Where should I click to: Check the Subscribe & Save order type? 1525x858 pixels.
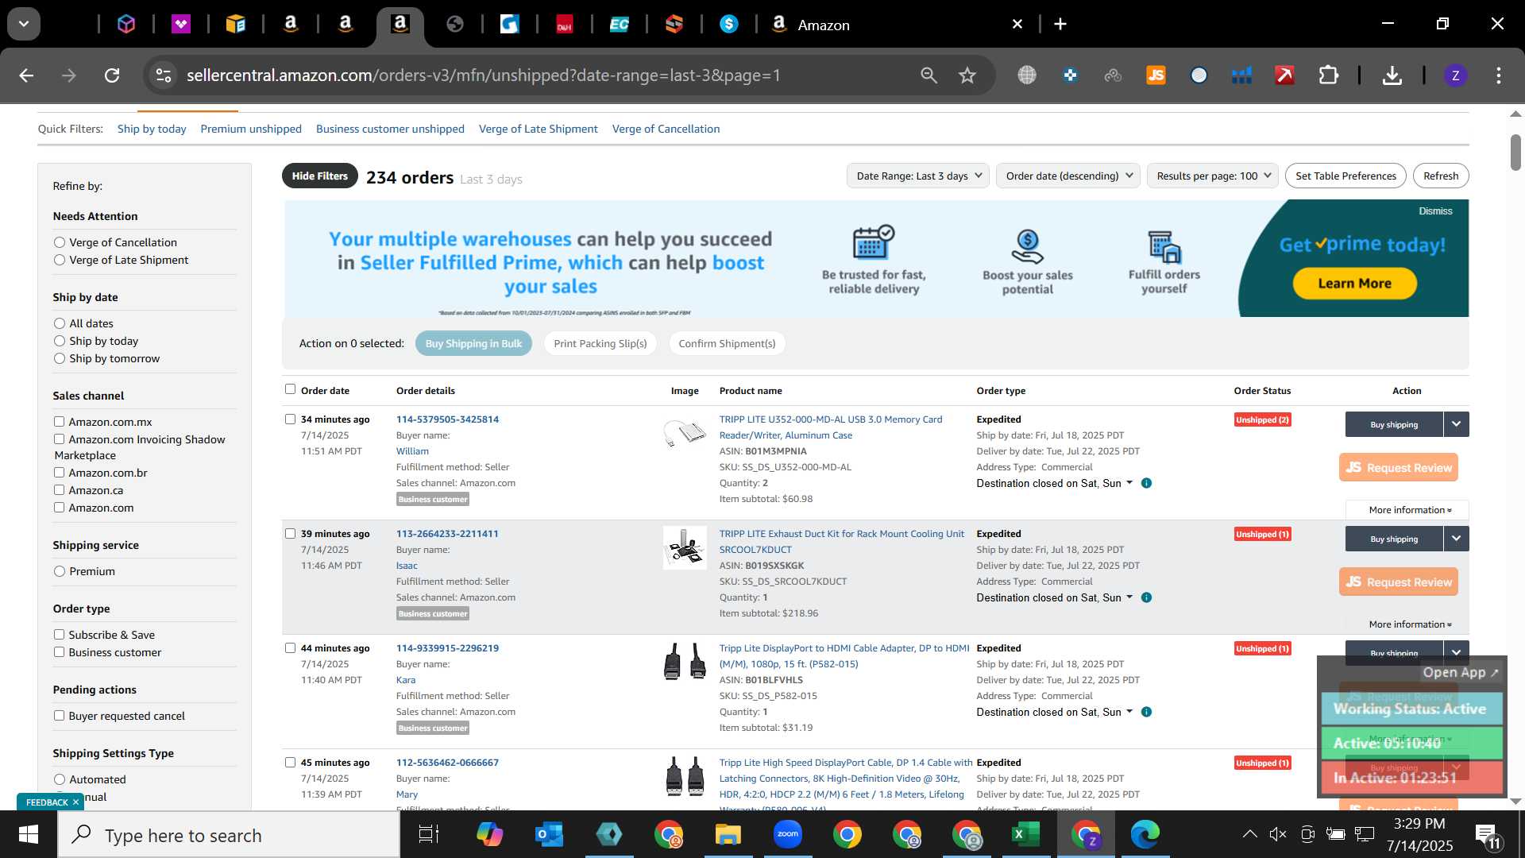point(59,635)
